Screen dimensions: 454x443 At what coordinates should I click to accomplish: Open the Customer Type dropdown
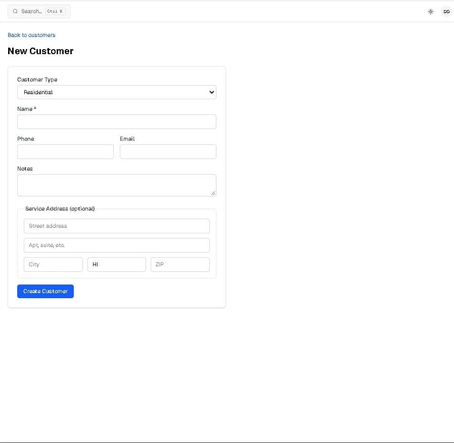pyautogui.click(x=117, y=92)
